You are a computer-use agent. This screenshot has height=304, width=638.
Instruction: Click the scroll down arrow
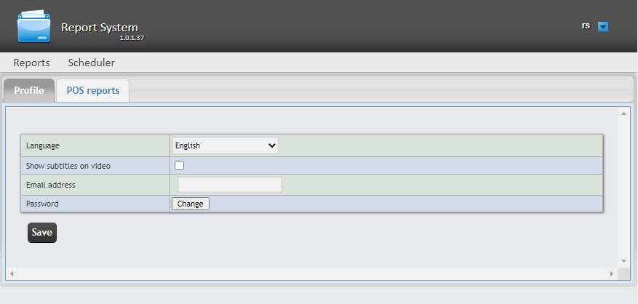click(x=623, y=261)
